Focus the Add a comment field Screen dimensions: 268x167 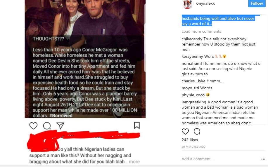(216, 159)
